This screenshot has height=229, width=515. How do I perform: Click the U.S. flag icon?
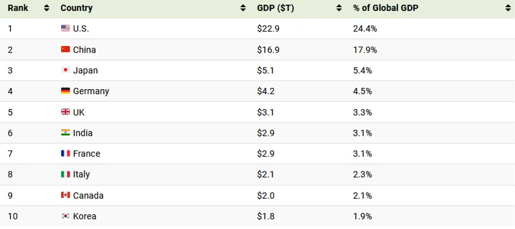65,28
